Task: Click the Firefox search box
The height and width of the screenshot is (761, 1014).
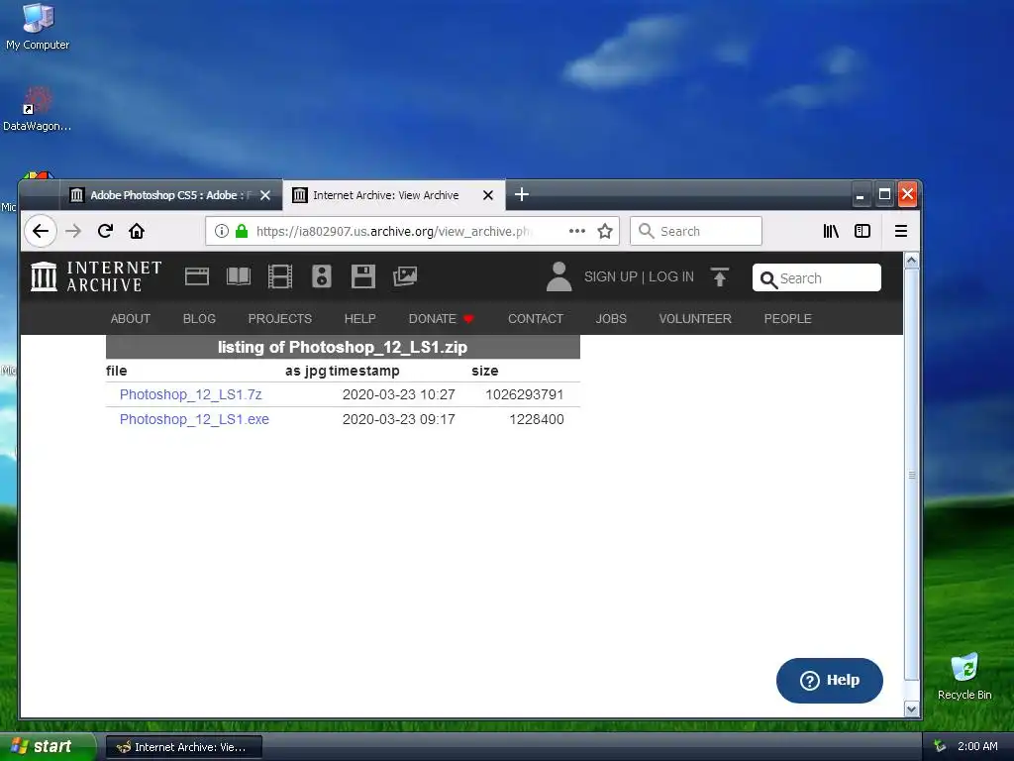Action: coord(696,231)
